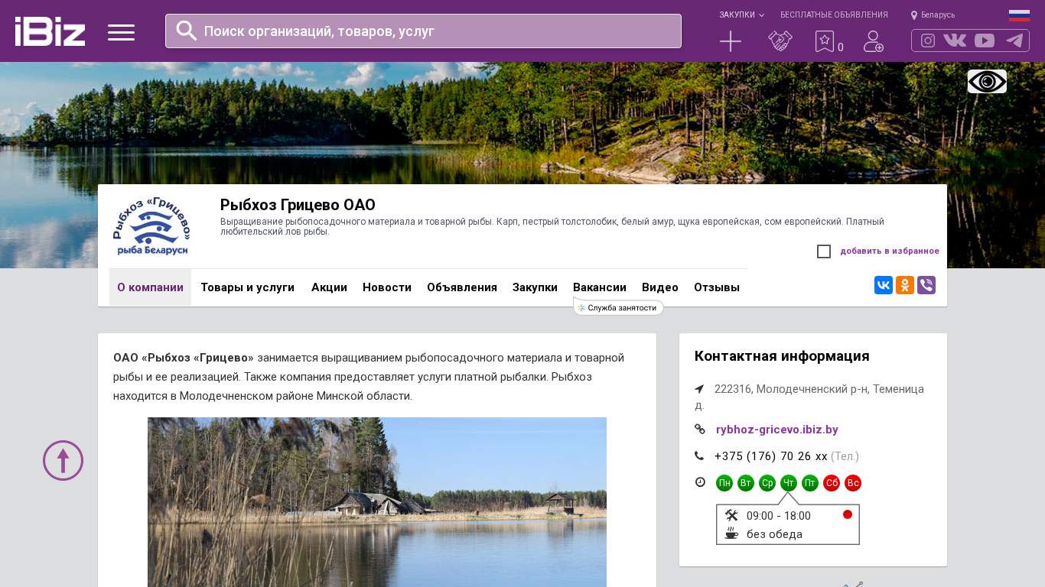The image size is (1045, 587).
Task: Open the Закупки tab in company menu
Action: pos(535,287)
